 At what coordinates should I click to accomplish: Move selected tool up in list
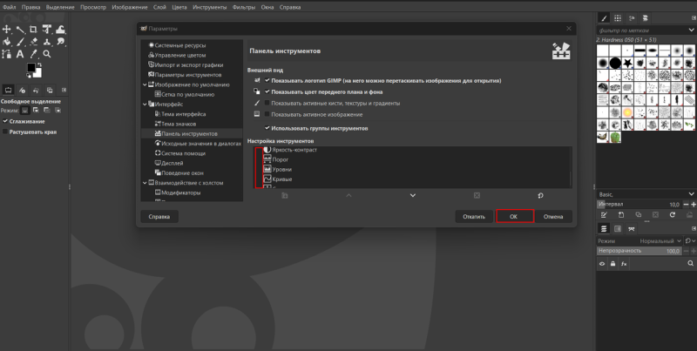point(348,195)
